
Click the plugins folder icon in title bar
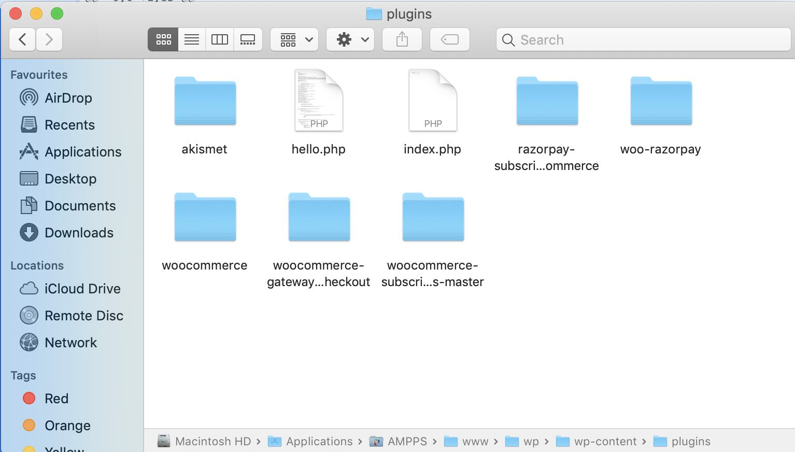374,14
